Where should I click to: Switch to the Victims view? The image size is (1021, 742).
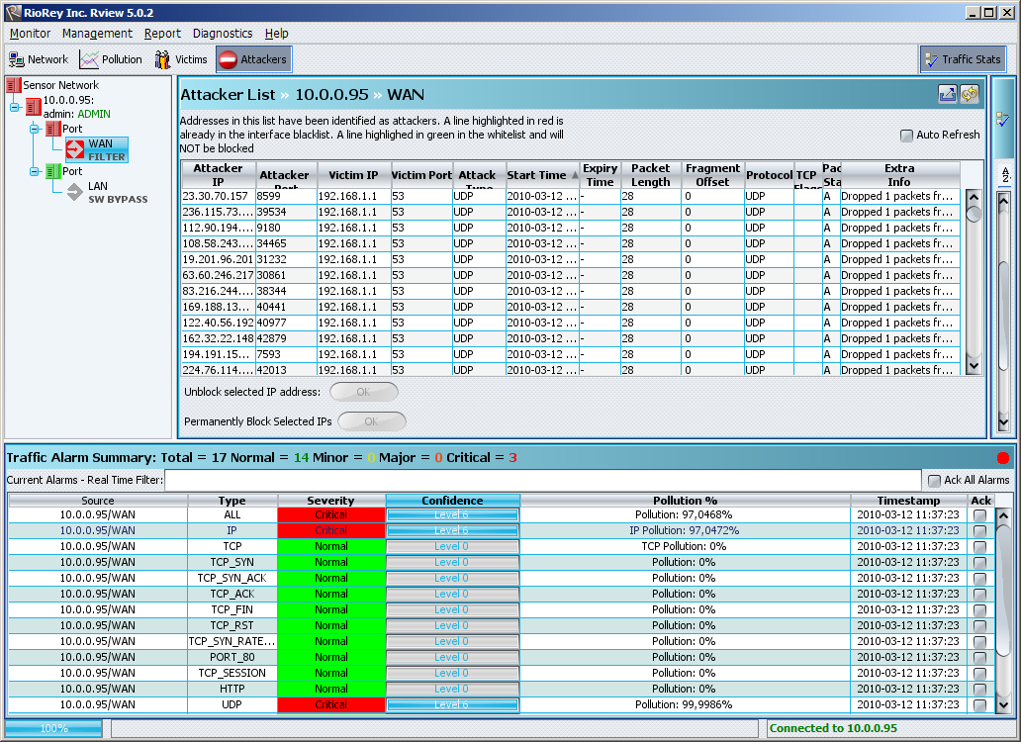(180, 59)
